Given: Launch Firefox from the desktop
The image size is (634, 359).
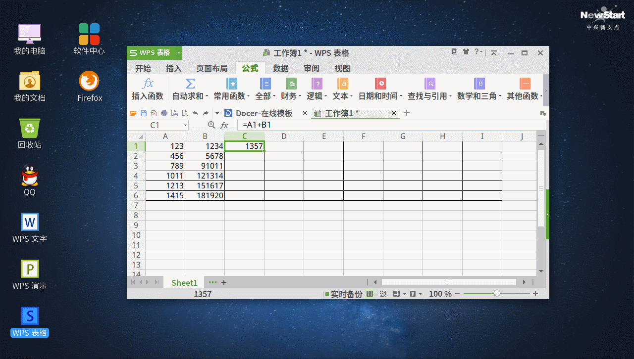Looking at the screenshot, I should [x=90, y=87].
